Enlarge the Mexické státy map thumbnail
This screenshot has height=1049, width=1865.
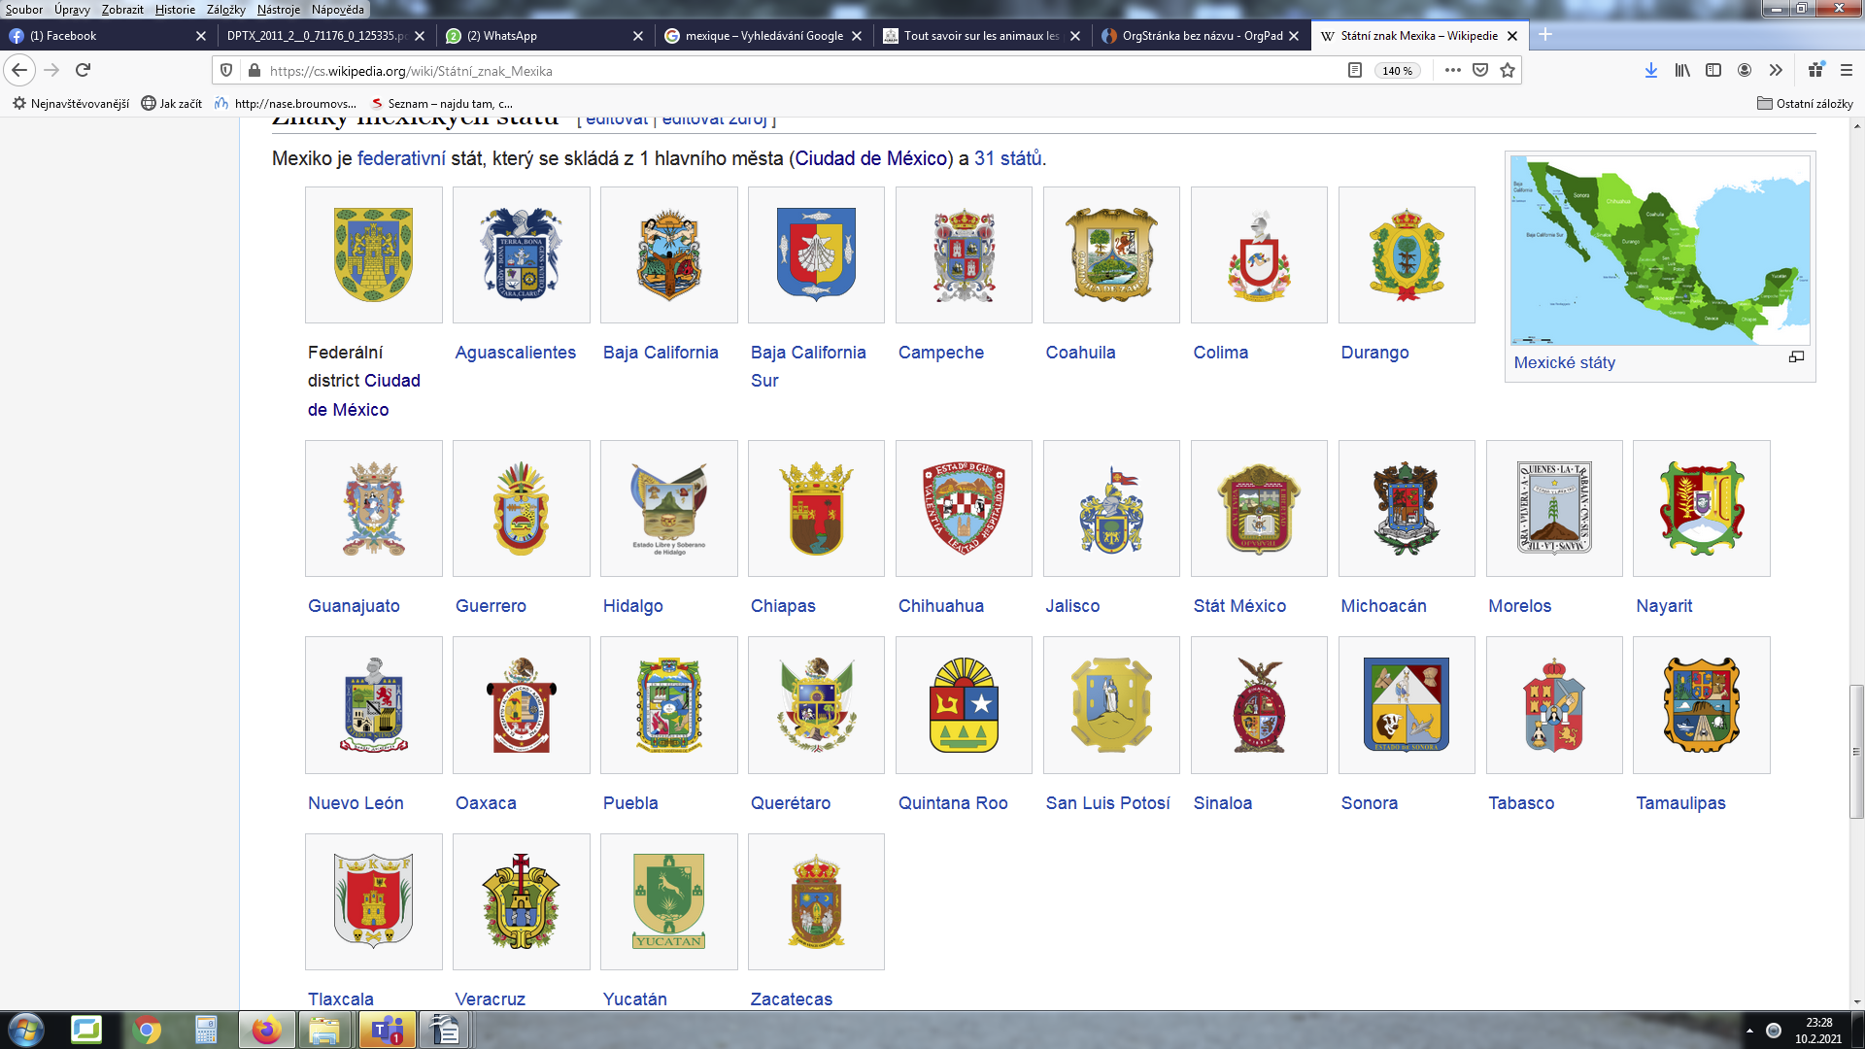click(1796, 356)
